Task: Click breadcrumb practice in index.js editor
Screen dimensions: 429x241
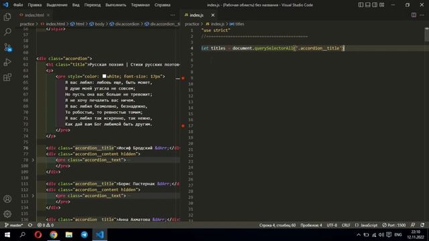Action: [x=192, y=24]
